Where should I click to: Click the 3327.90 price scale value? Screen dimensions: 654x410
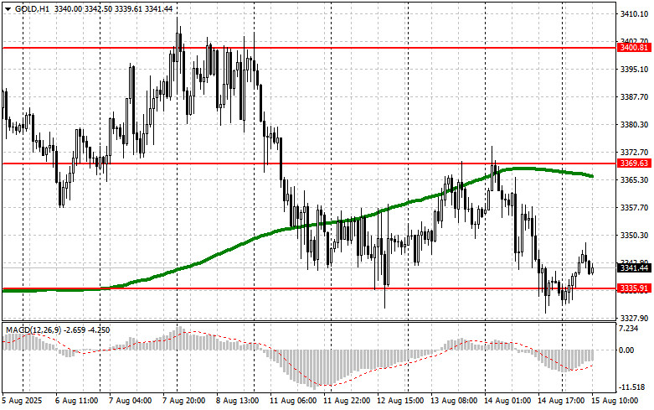click(635, 318)
